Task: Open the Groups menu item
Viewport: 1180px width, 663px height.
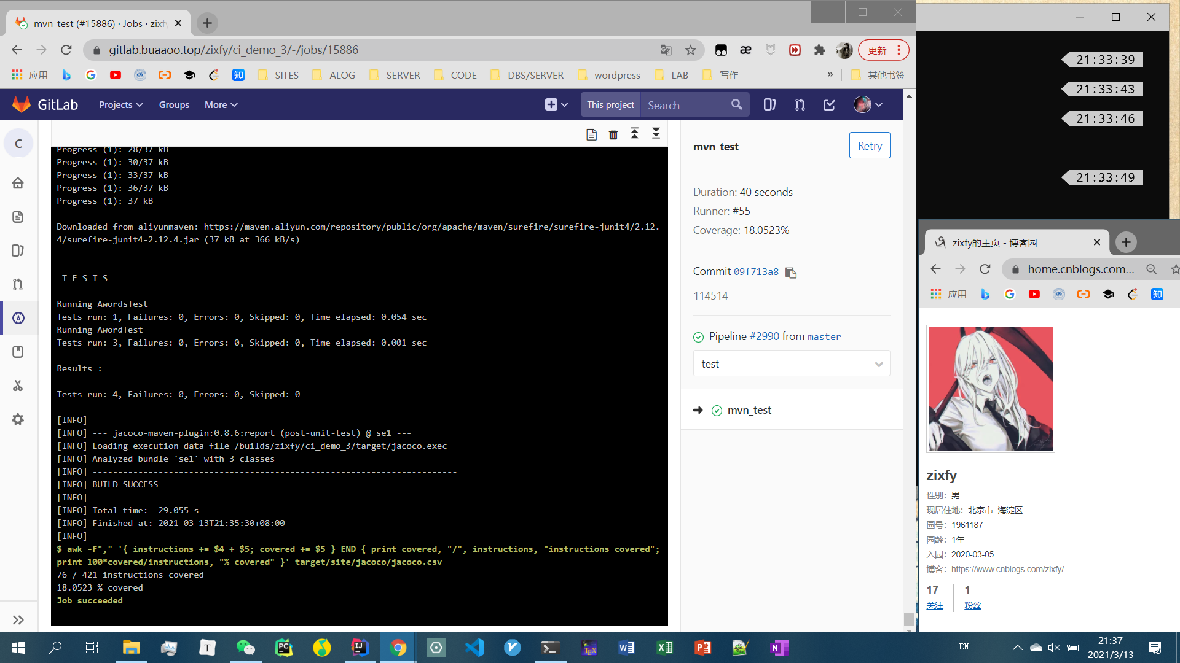Action: (174, 105)
